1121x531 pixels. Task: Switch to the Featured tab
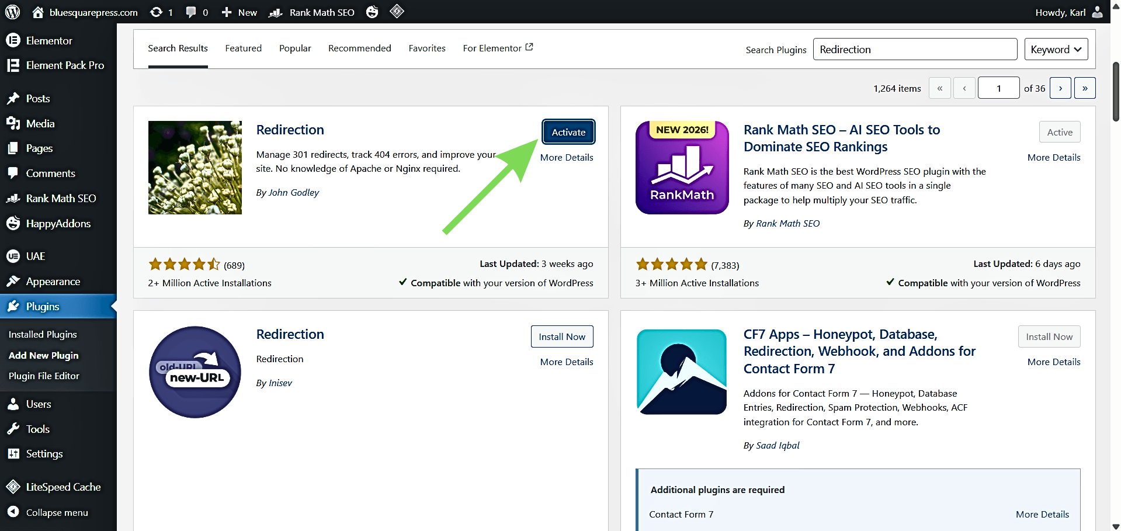(243, 48)
